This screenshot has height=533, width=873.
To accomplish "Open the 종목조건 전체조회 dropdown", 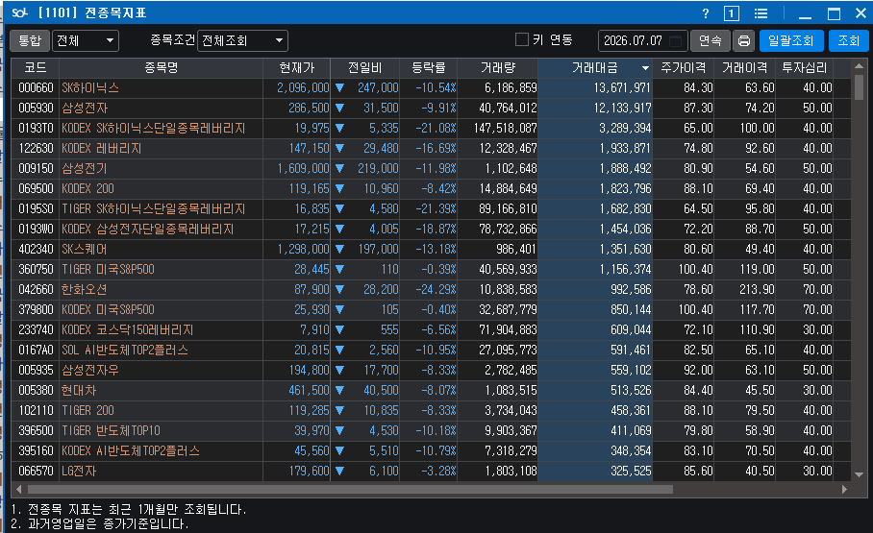I will coord(242,40).
